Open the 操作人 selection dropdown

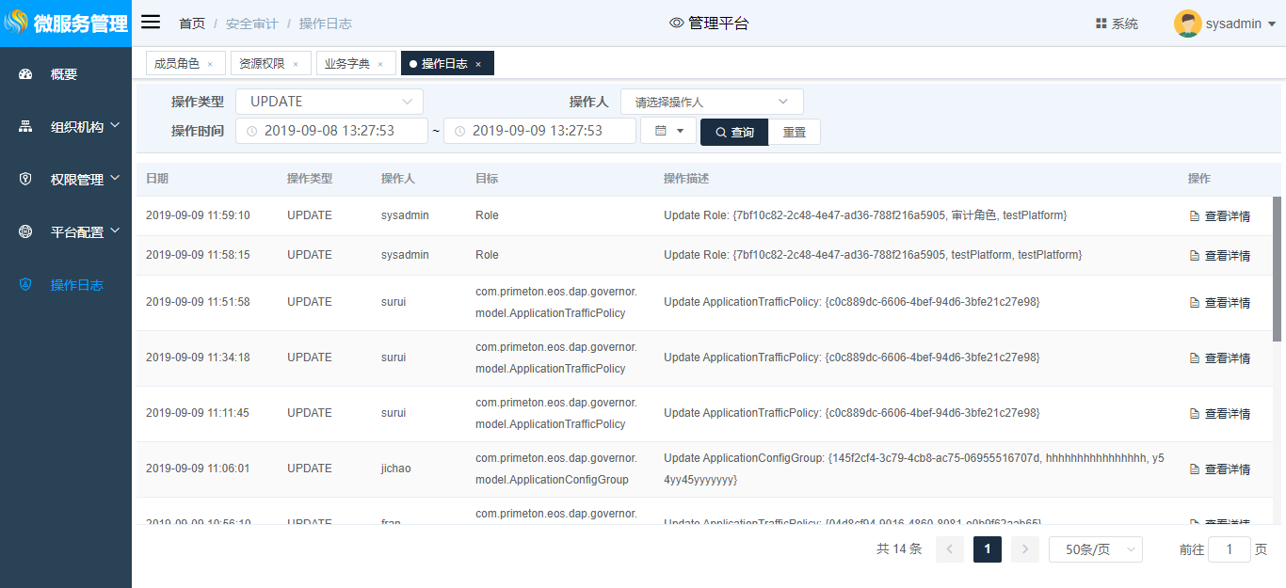tap(711, 102)
